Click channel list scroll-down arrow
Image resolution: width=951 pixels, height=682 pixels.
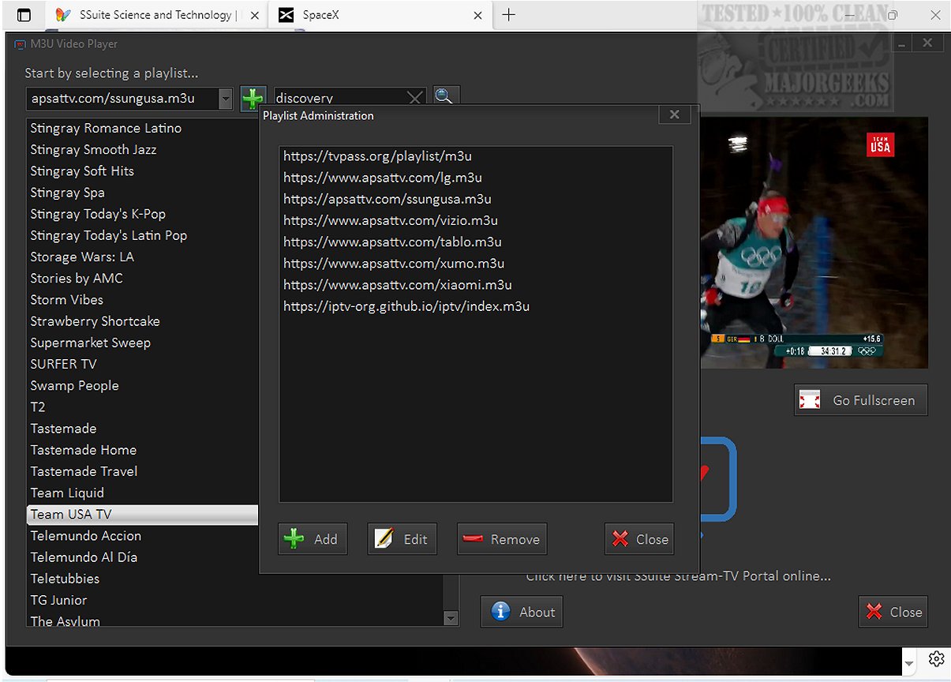[x=451, y=619]
